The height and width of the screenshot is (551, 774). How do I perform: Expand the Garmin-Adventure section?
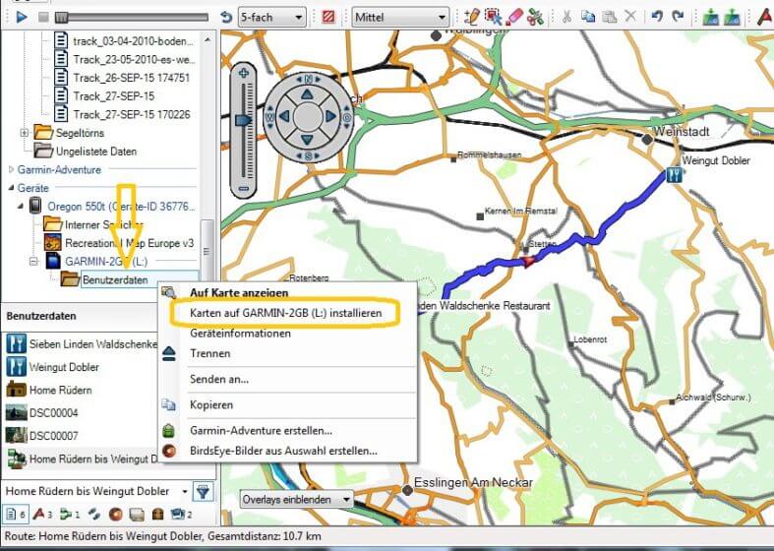tap(12, 169)
